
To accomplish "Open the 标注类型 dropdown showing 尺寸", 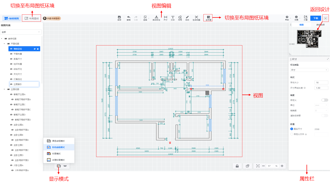I will tap(309, 70).
